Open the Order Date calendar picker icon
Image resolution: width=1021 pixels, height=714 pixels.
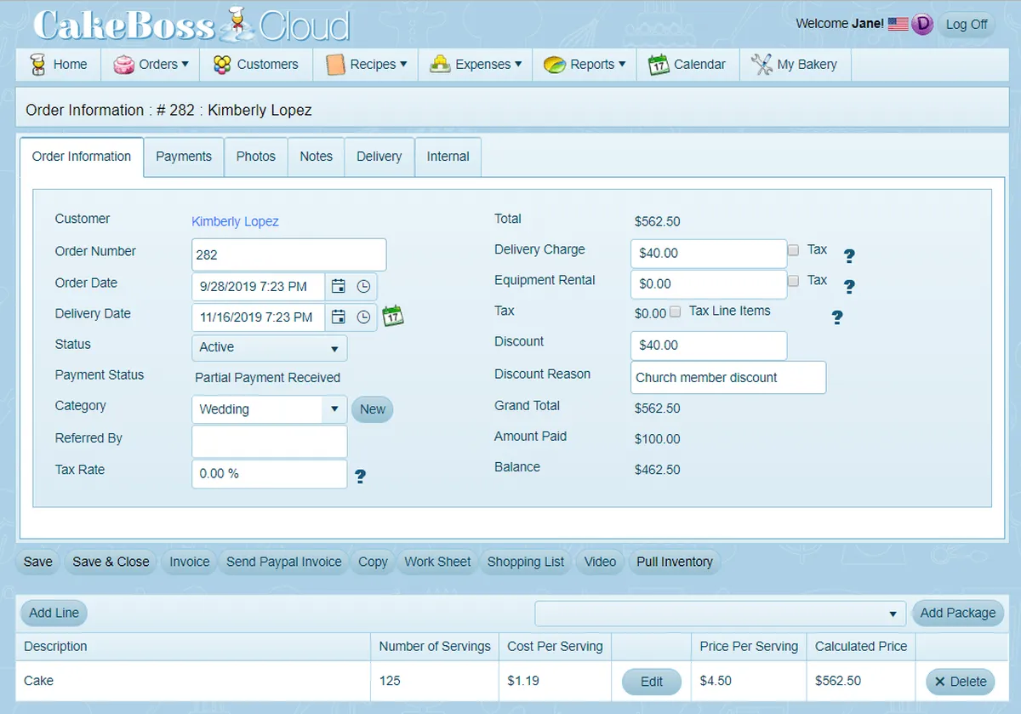[x=338, y=286]
